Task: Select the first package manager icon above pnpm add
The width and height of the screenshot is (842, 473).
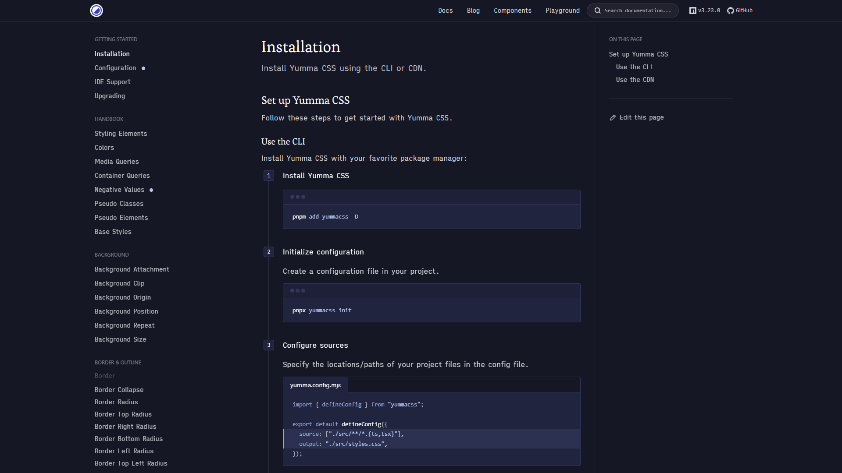Action: (x=293, y=197)
